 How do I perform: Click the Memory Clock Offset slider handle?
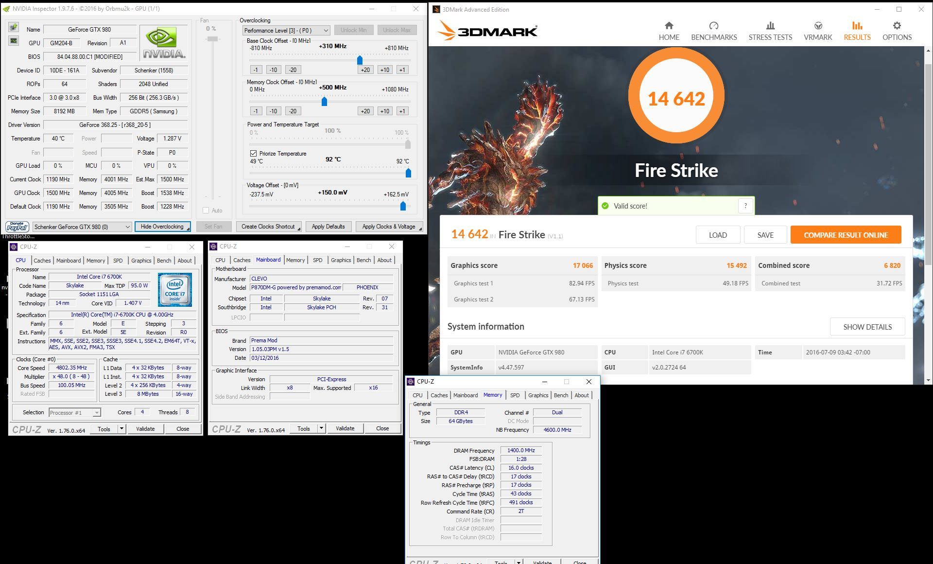(x=324, y=102)
